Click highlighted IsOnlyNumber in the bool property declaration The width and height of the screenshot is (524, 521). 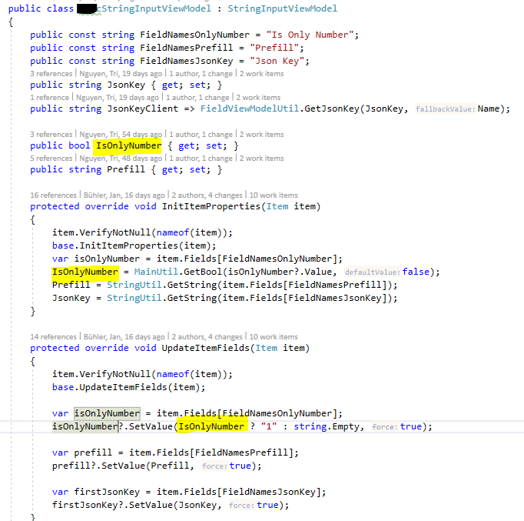tap(128, 145)
